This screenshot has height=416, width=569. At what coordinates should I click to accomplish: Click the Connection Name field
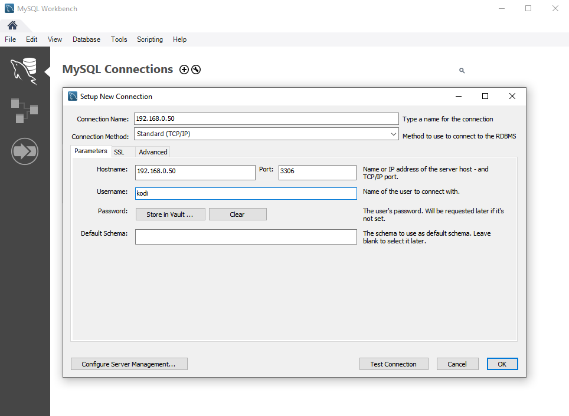tap(266, 118)
